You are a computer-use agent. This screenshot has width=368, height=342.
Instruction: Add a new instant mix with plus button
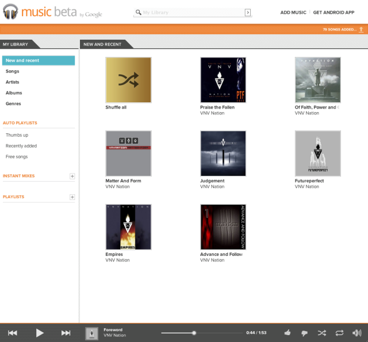point(72,176)
